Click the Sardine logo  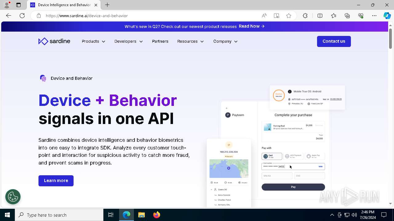(x=54, y=41)
